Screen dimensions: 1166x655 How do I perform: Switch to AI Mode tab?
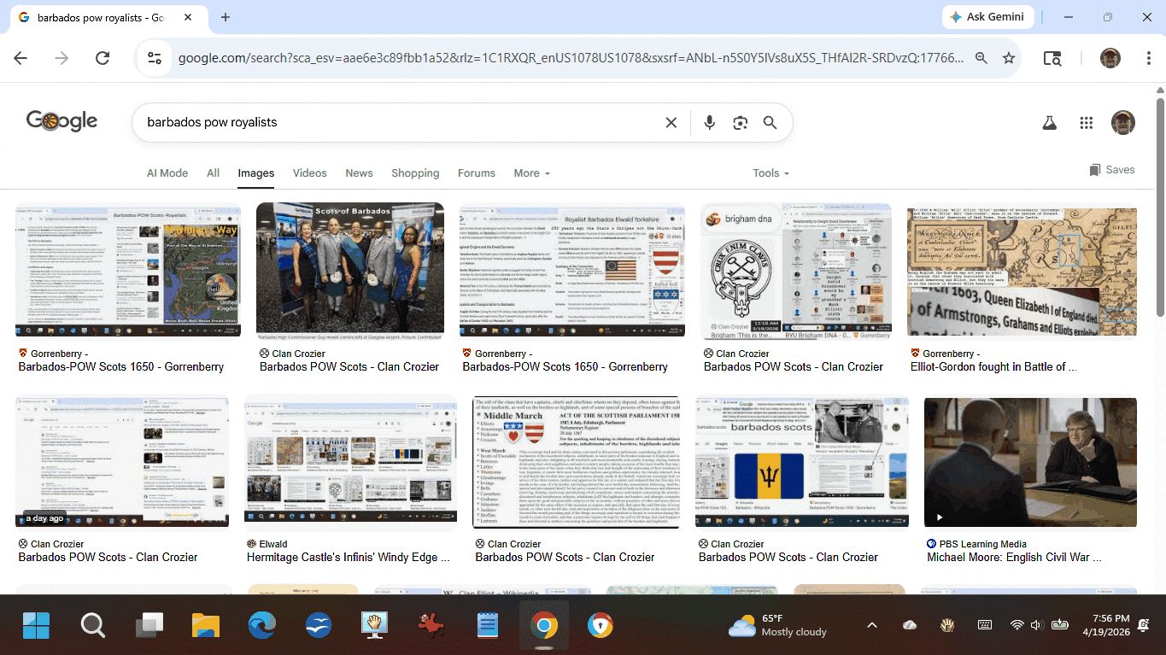(167, 173)
